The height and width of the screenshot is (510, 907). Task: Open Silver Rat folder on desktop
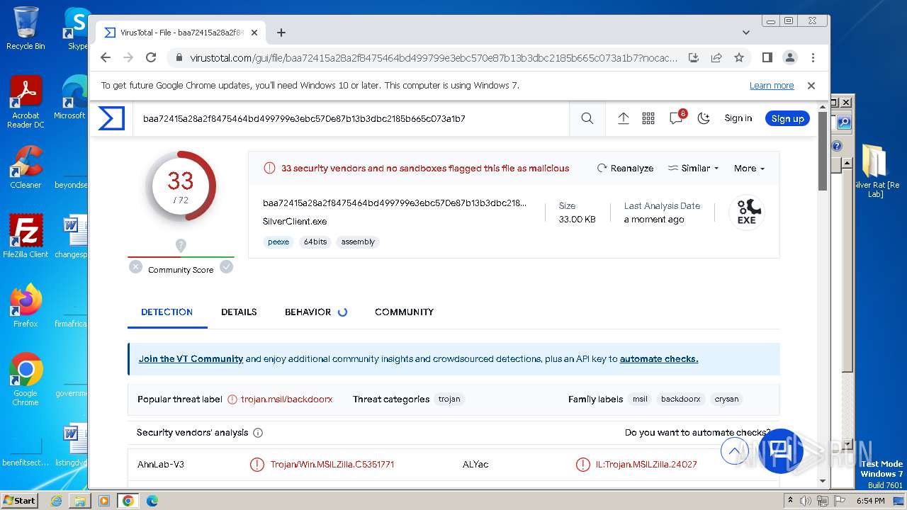coord(876,170)
